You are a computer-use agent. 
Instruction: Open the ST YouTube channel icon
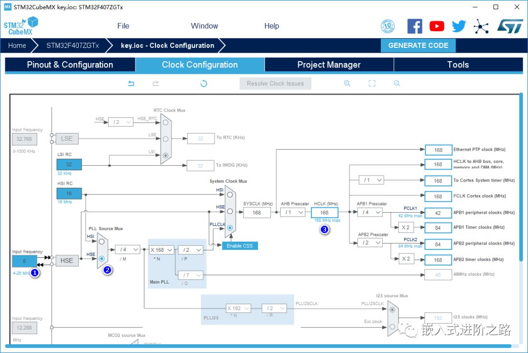coord(437,26)
